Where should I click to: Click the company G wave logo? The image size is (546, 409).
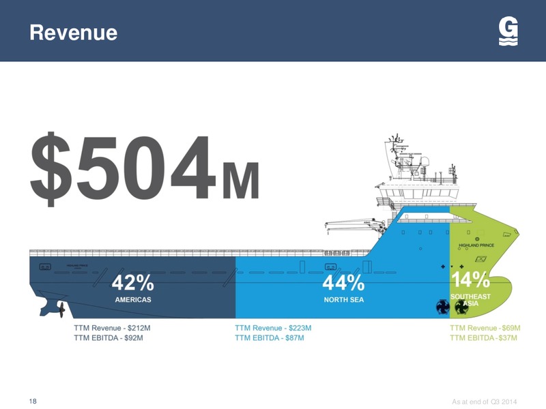tap(508, 32)
